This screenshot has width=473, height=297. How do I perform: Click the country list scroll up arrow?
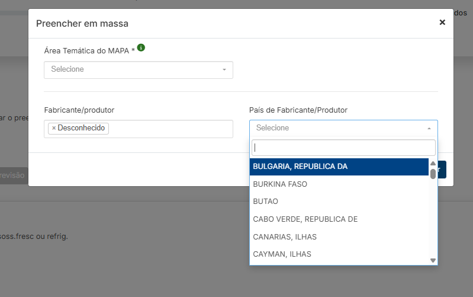[x=433, y=163]
